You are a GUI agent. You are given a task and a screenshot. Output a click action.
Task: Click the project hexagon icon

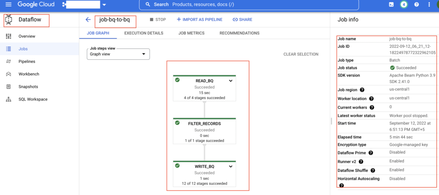[64, 4]
